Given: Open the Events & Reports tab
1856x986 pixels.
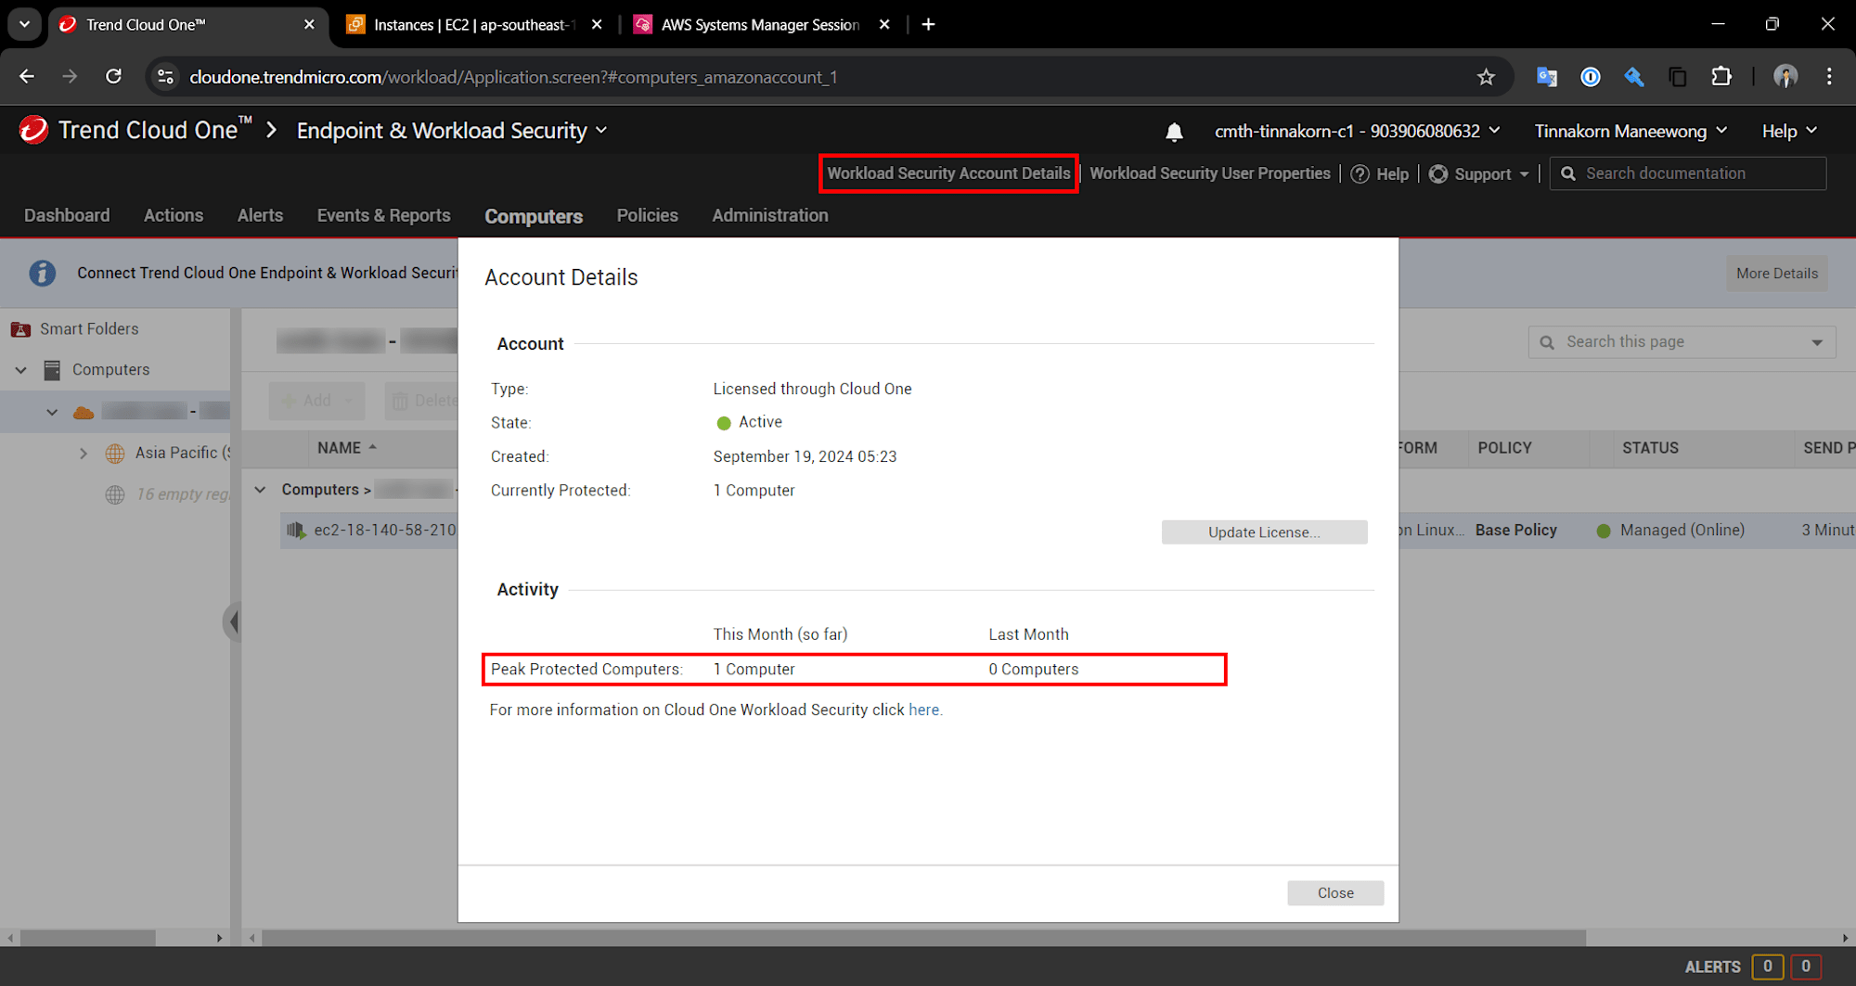Looking at the screenshot, I should tap(383, 215).
